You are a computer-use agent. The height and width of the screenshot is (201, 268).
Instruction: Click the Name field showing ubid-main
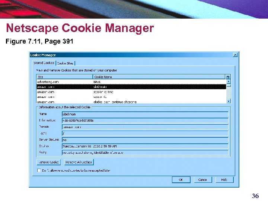[x=145, y=114]
